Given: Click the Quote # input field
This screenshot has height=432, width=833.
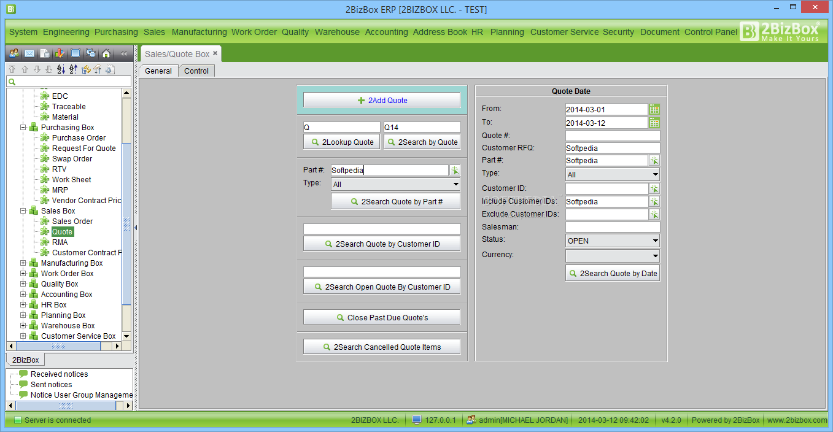Looking at the screenshot, I should [613, 136].
